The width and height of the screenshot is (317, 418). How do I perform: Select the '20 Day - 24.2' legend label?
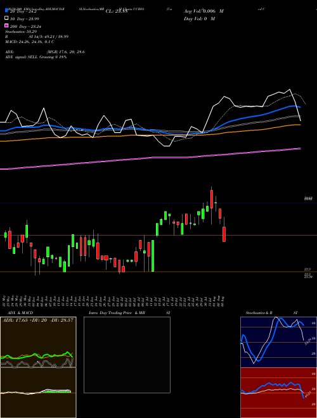pyautogui.click(x=23, y=11)
